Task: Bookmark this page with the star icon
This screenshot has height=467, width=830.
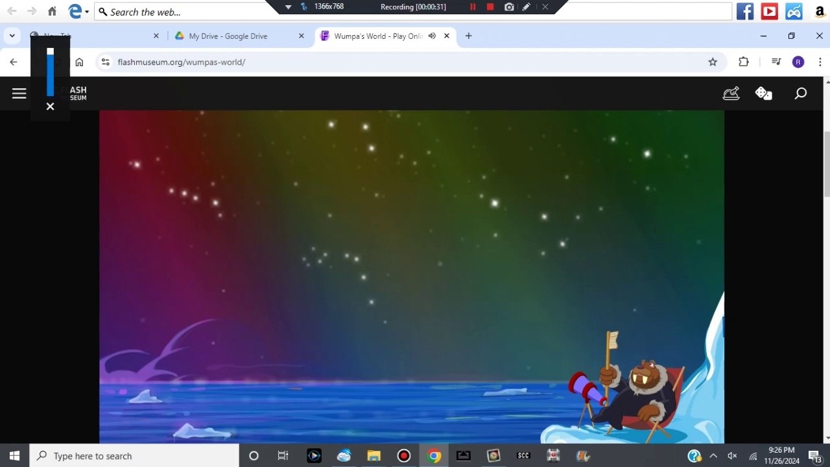Action: pos(713,62)
